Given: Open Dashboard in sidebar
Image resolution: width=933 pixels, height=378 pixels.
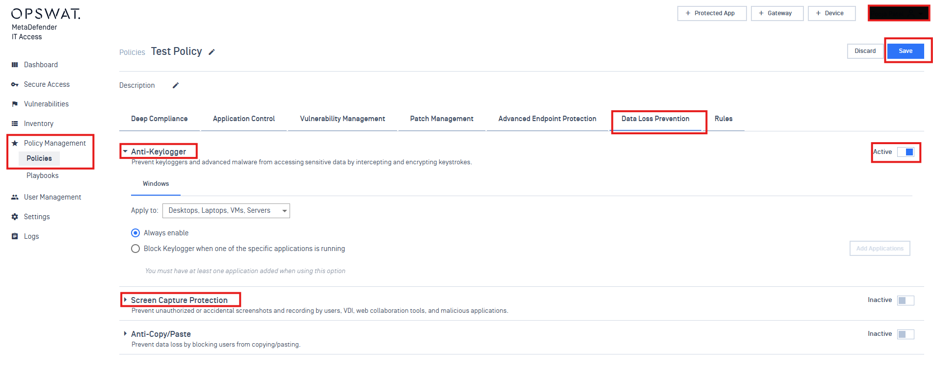Looking at the screenshot, I should 41,65.
